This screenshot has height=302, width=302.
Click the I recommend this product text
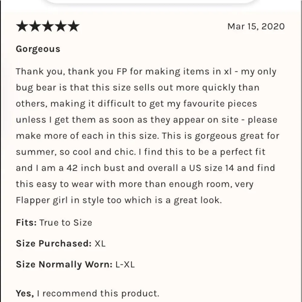pos(98,293)
